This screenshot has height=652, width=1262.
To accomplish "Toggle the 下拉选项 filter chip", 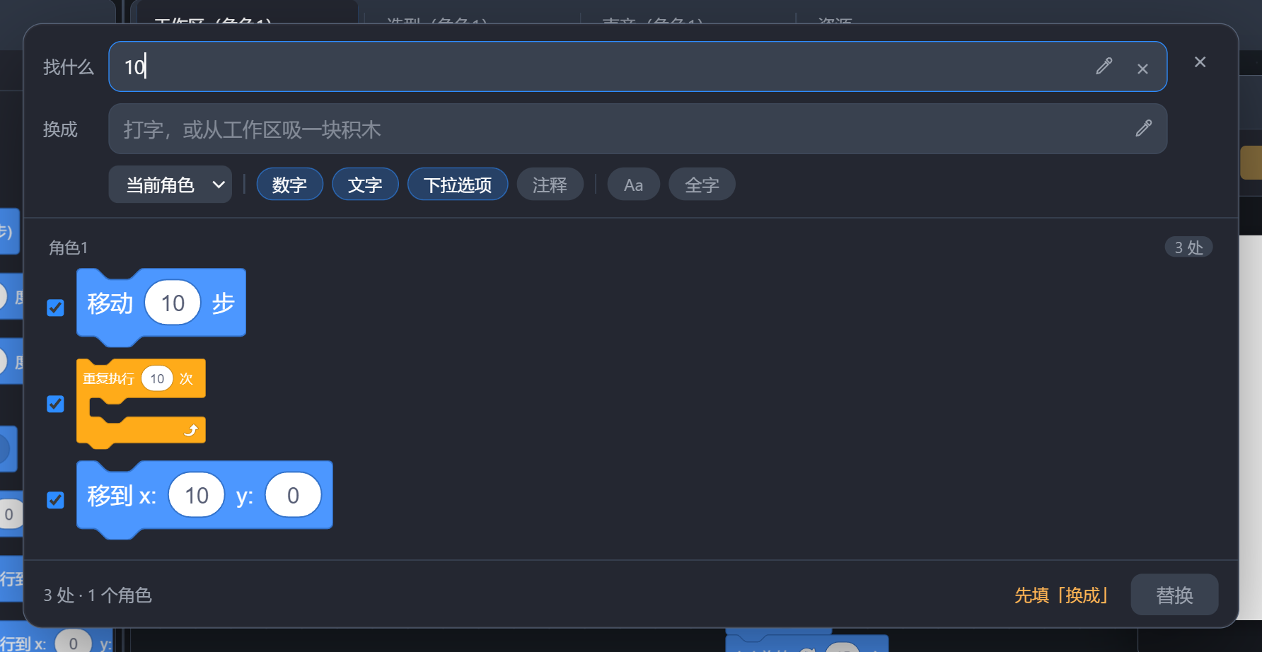I will [458, 185].
